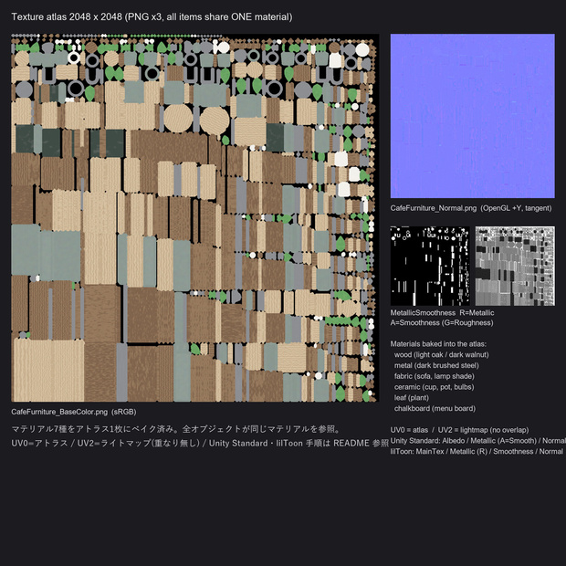Pick the chalkboard (menu board) entry
566x566 pixels.
435,409
